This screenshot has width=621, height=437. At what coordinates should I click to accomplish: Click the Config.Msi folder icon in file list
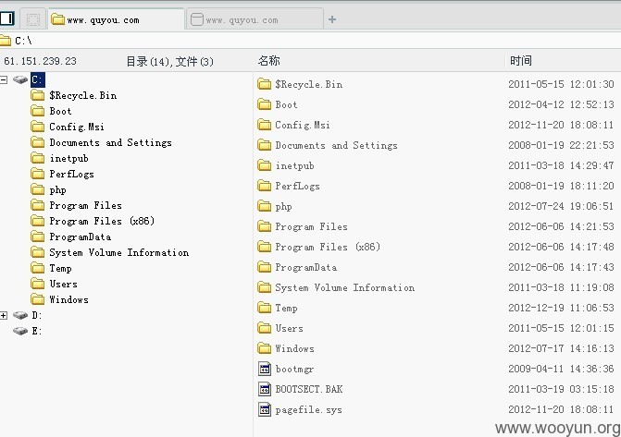[264, 125]
